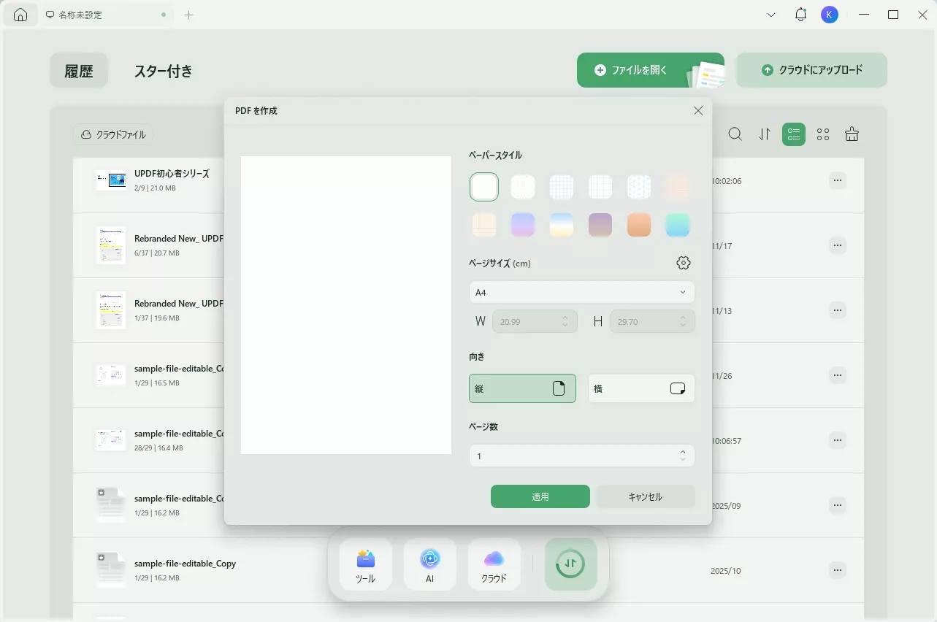Pick the teal-cyan gradient paper style
The width and height of the screenshot is (937, 622).
click(x=678, y=225)
